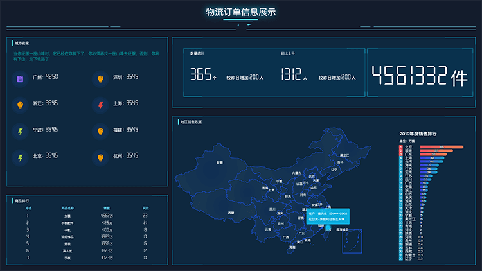The height and width of the screenshot is (271, 482).
Task: Click the 城市卖家 panel heading
Action: (x=22, y=43)
